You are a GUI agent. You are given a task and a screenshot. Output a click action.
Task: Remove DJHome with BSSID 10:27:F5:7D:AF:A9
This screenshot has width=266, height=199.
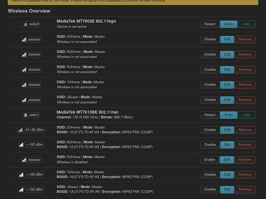[x=245, y=130]
